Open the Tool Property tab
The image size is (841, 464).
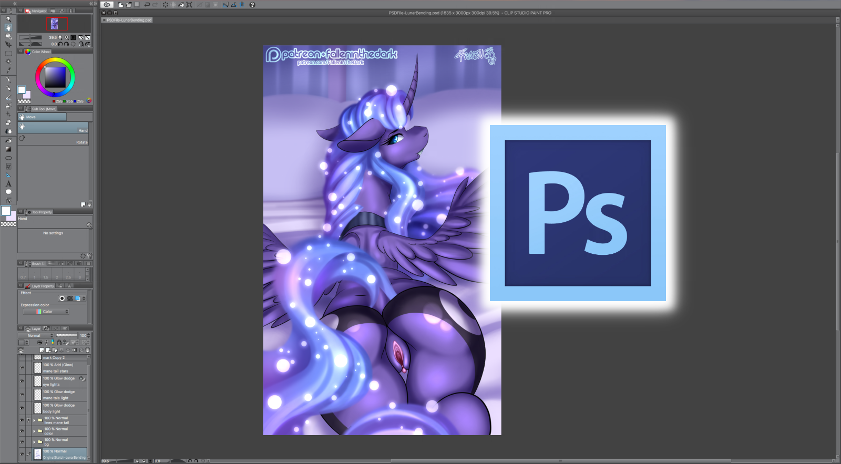click(39, 212)
